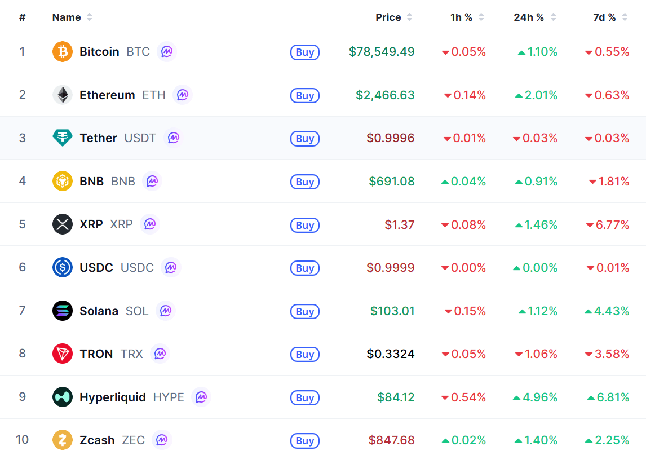The height and width of the screenshot is (455, 646).
Task: Open the chat icon next to USDC
Action: (x=171, y=267)
